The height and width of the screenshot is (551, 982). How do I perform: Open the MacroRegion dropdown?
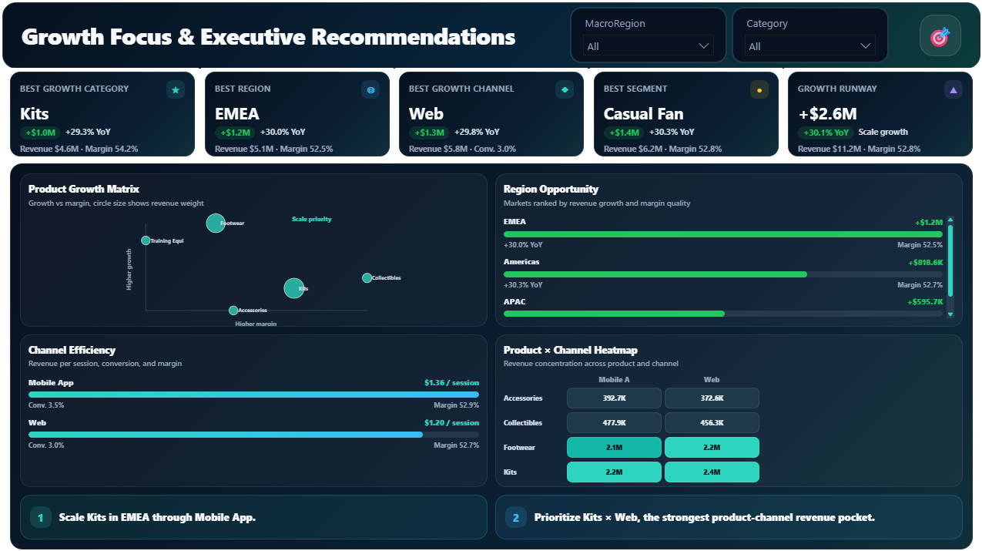[648, 46]
